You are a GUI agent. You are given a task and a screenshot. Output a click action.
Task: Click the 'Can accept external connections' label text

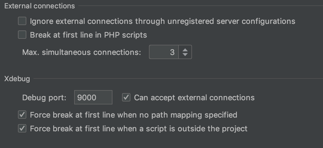(x=194, y=98)
